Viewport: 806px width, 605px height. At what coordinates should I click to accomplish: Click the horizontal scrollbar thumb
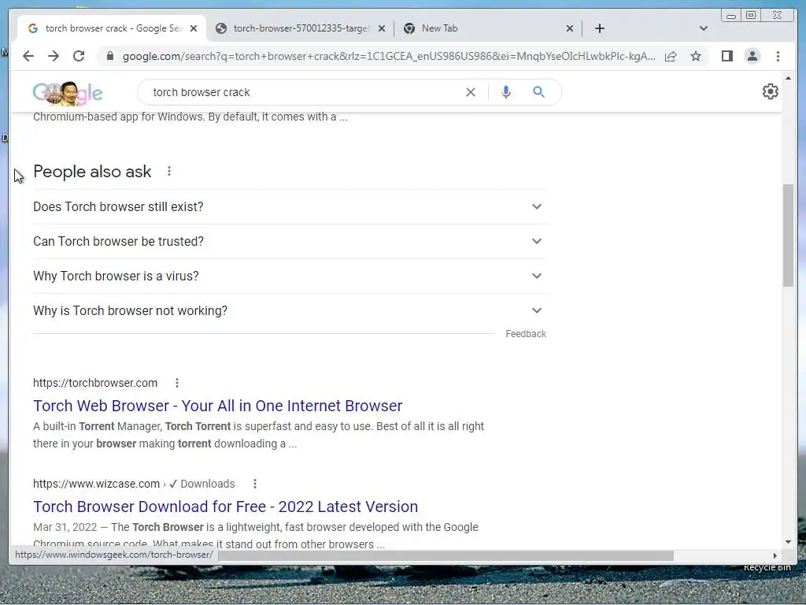(446, 555)
